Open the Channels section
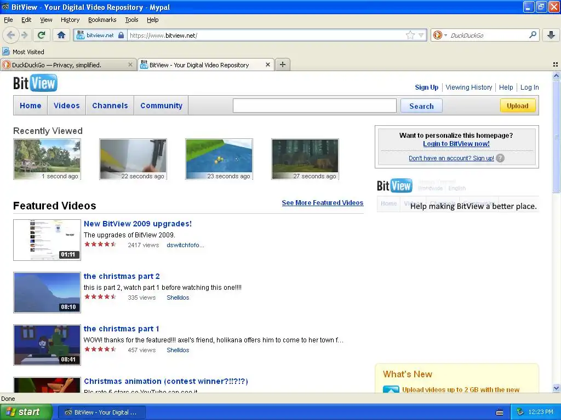 [x=110, y=106]
